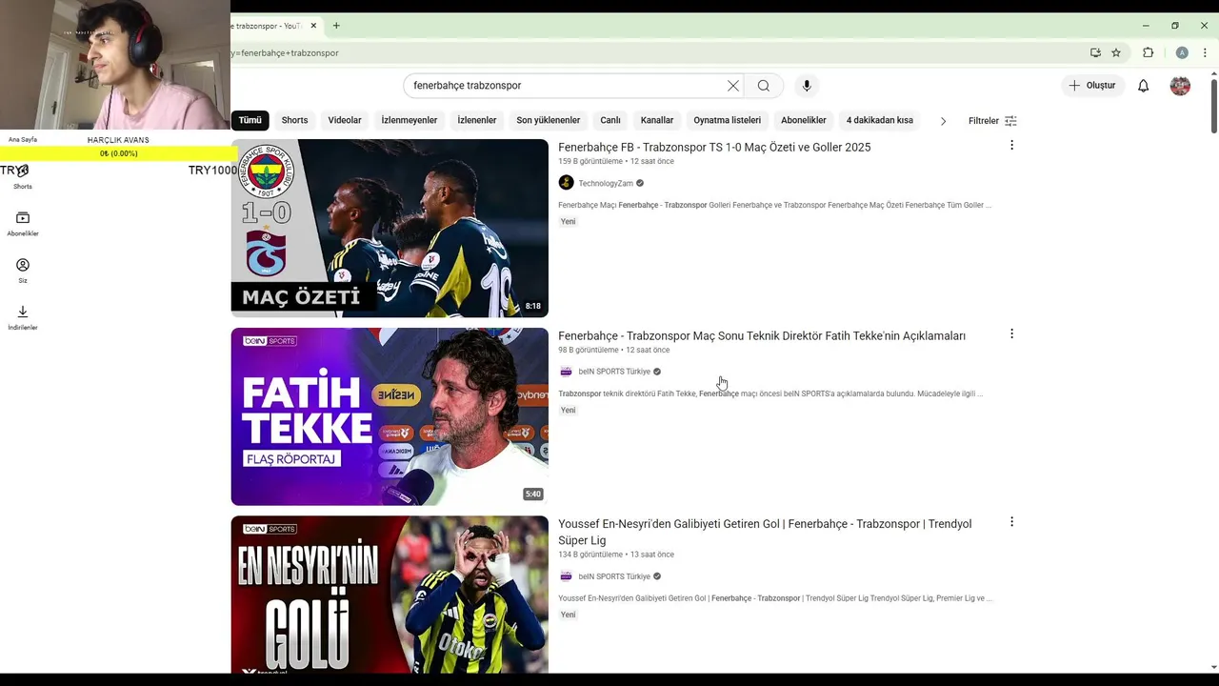
Task: Click the HARÇLIK AVANS overlay label
Action: 118,140
